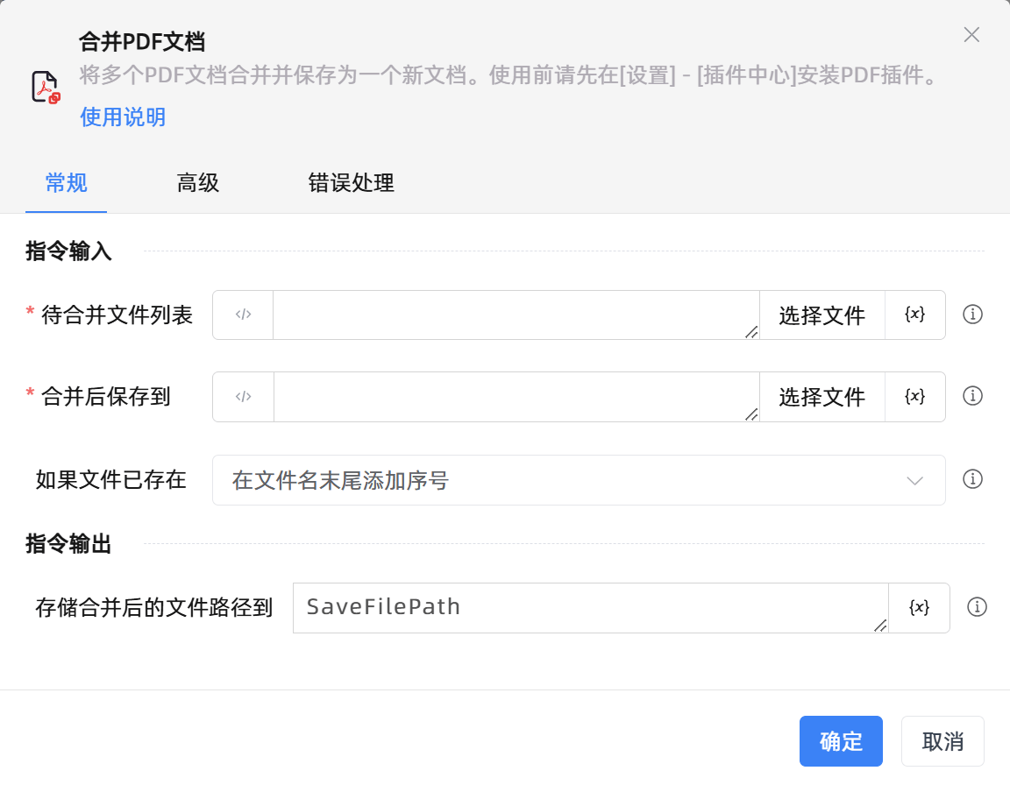1010x792 pixels.
Task: Insert variable into 合并后保存到 field
Action: pyautogui.click(x=914, y=397)
